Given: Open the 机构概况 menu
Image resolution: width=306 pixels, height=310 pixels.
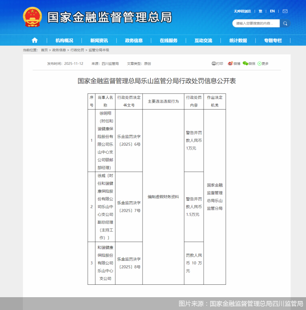Looking at the screenshot, I should point(64,40).
